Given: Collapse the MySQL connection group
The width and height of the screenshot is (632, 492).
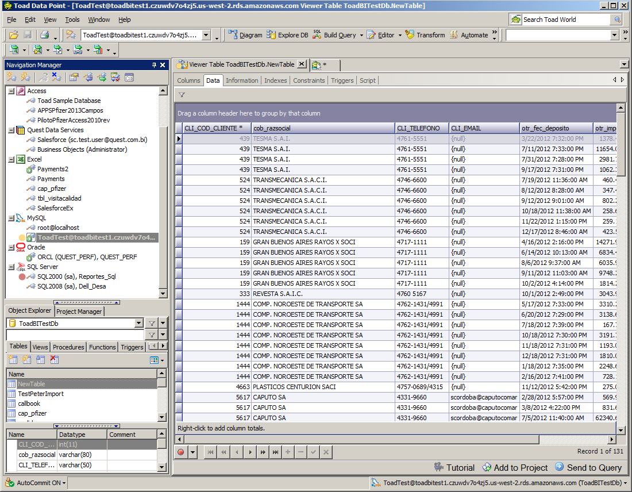Looking at the screenshot, I should click(x=11, y=218).
